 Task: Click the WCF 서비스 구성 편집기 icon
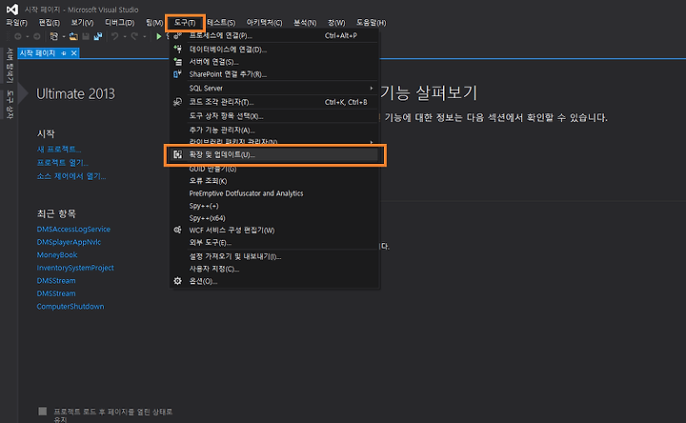tap(177, 231)
